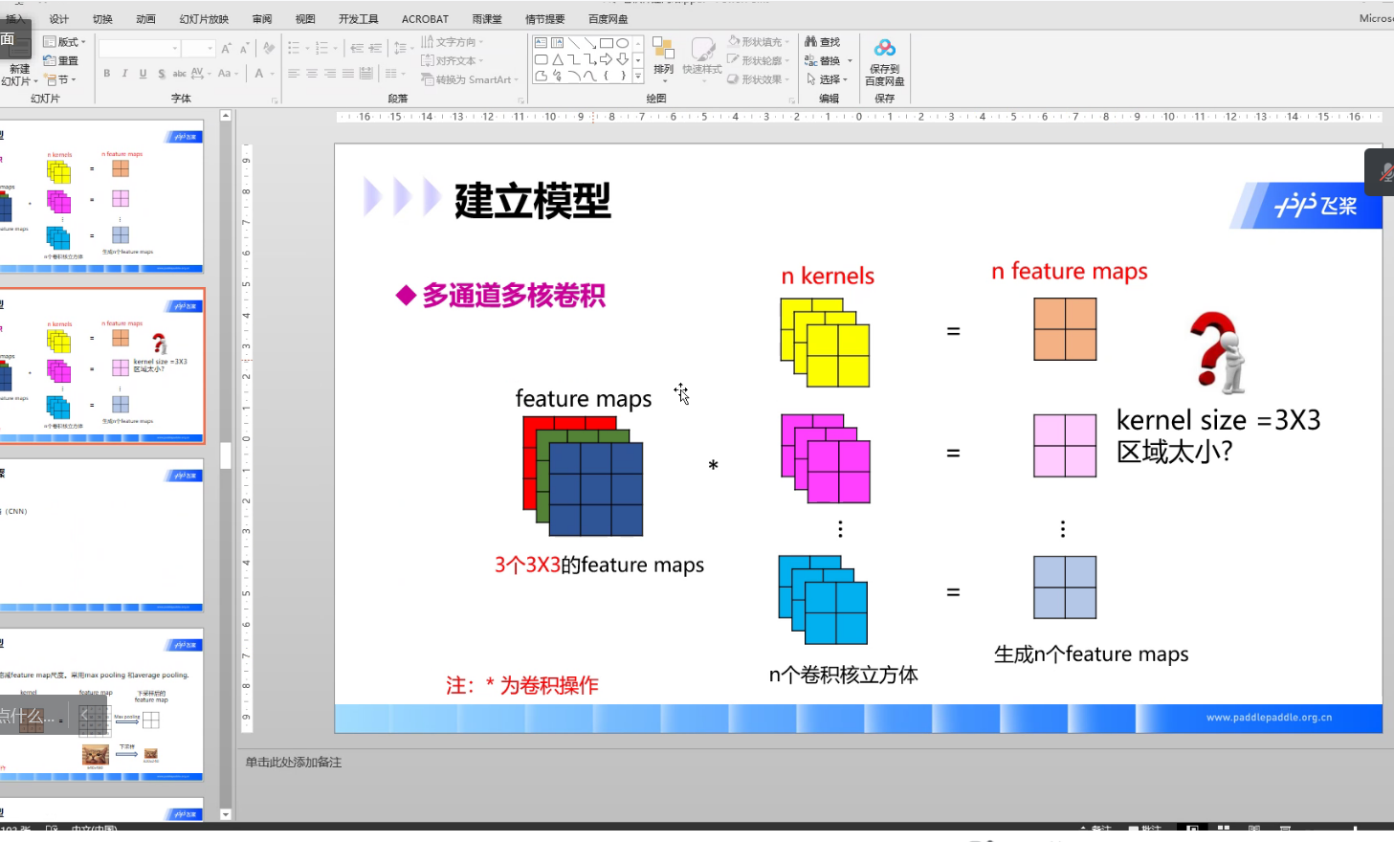Select the rectangle shape
Screen dimensions: 1394x842
pos(607,43)
